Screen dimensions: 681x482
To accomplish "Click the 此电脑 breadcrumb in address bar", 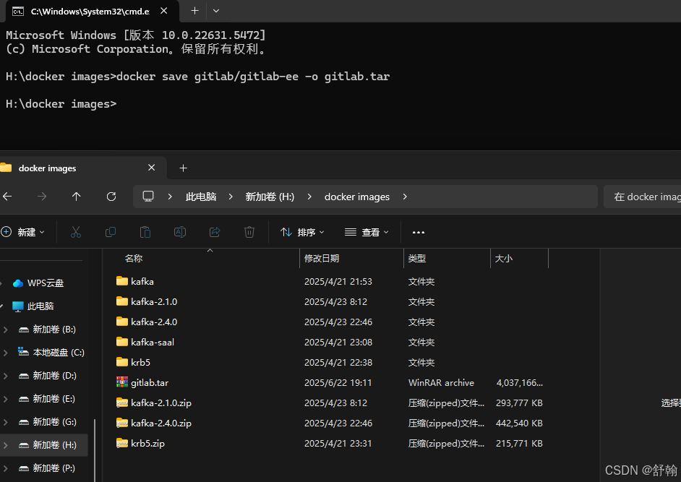I will pos(201,196).
